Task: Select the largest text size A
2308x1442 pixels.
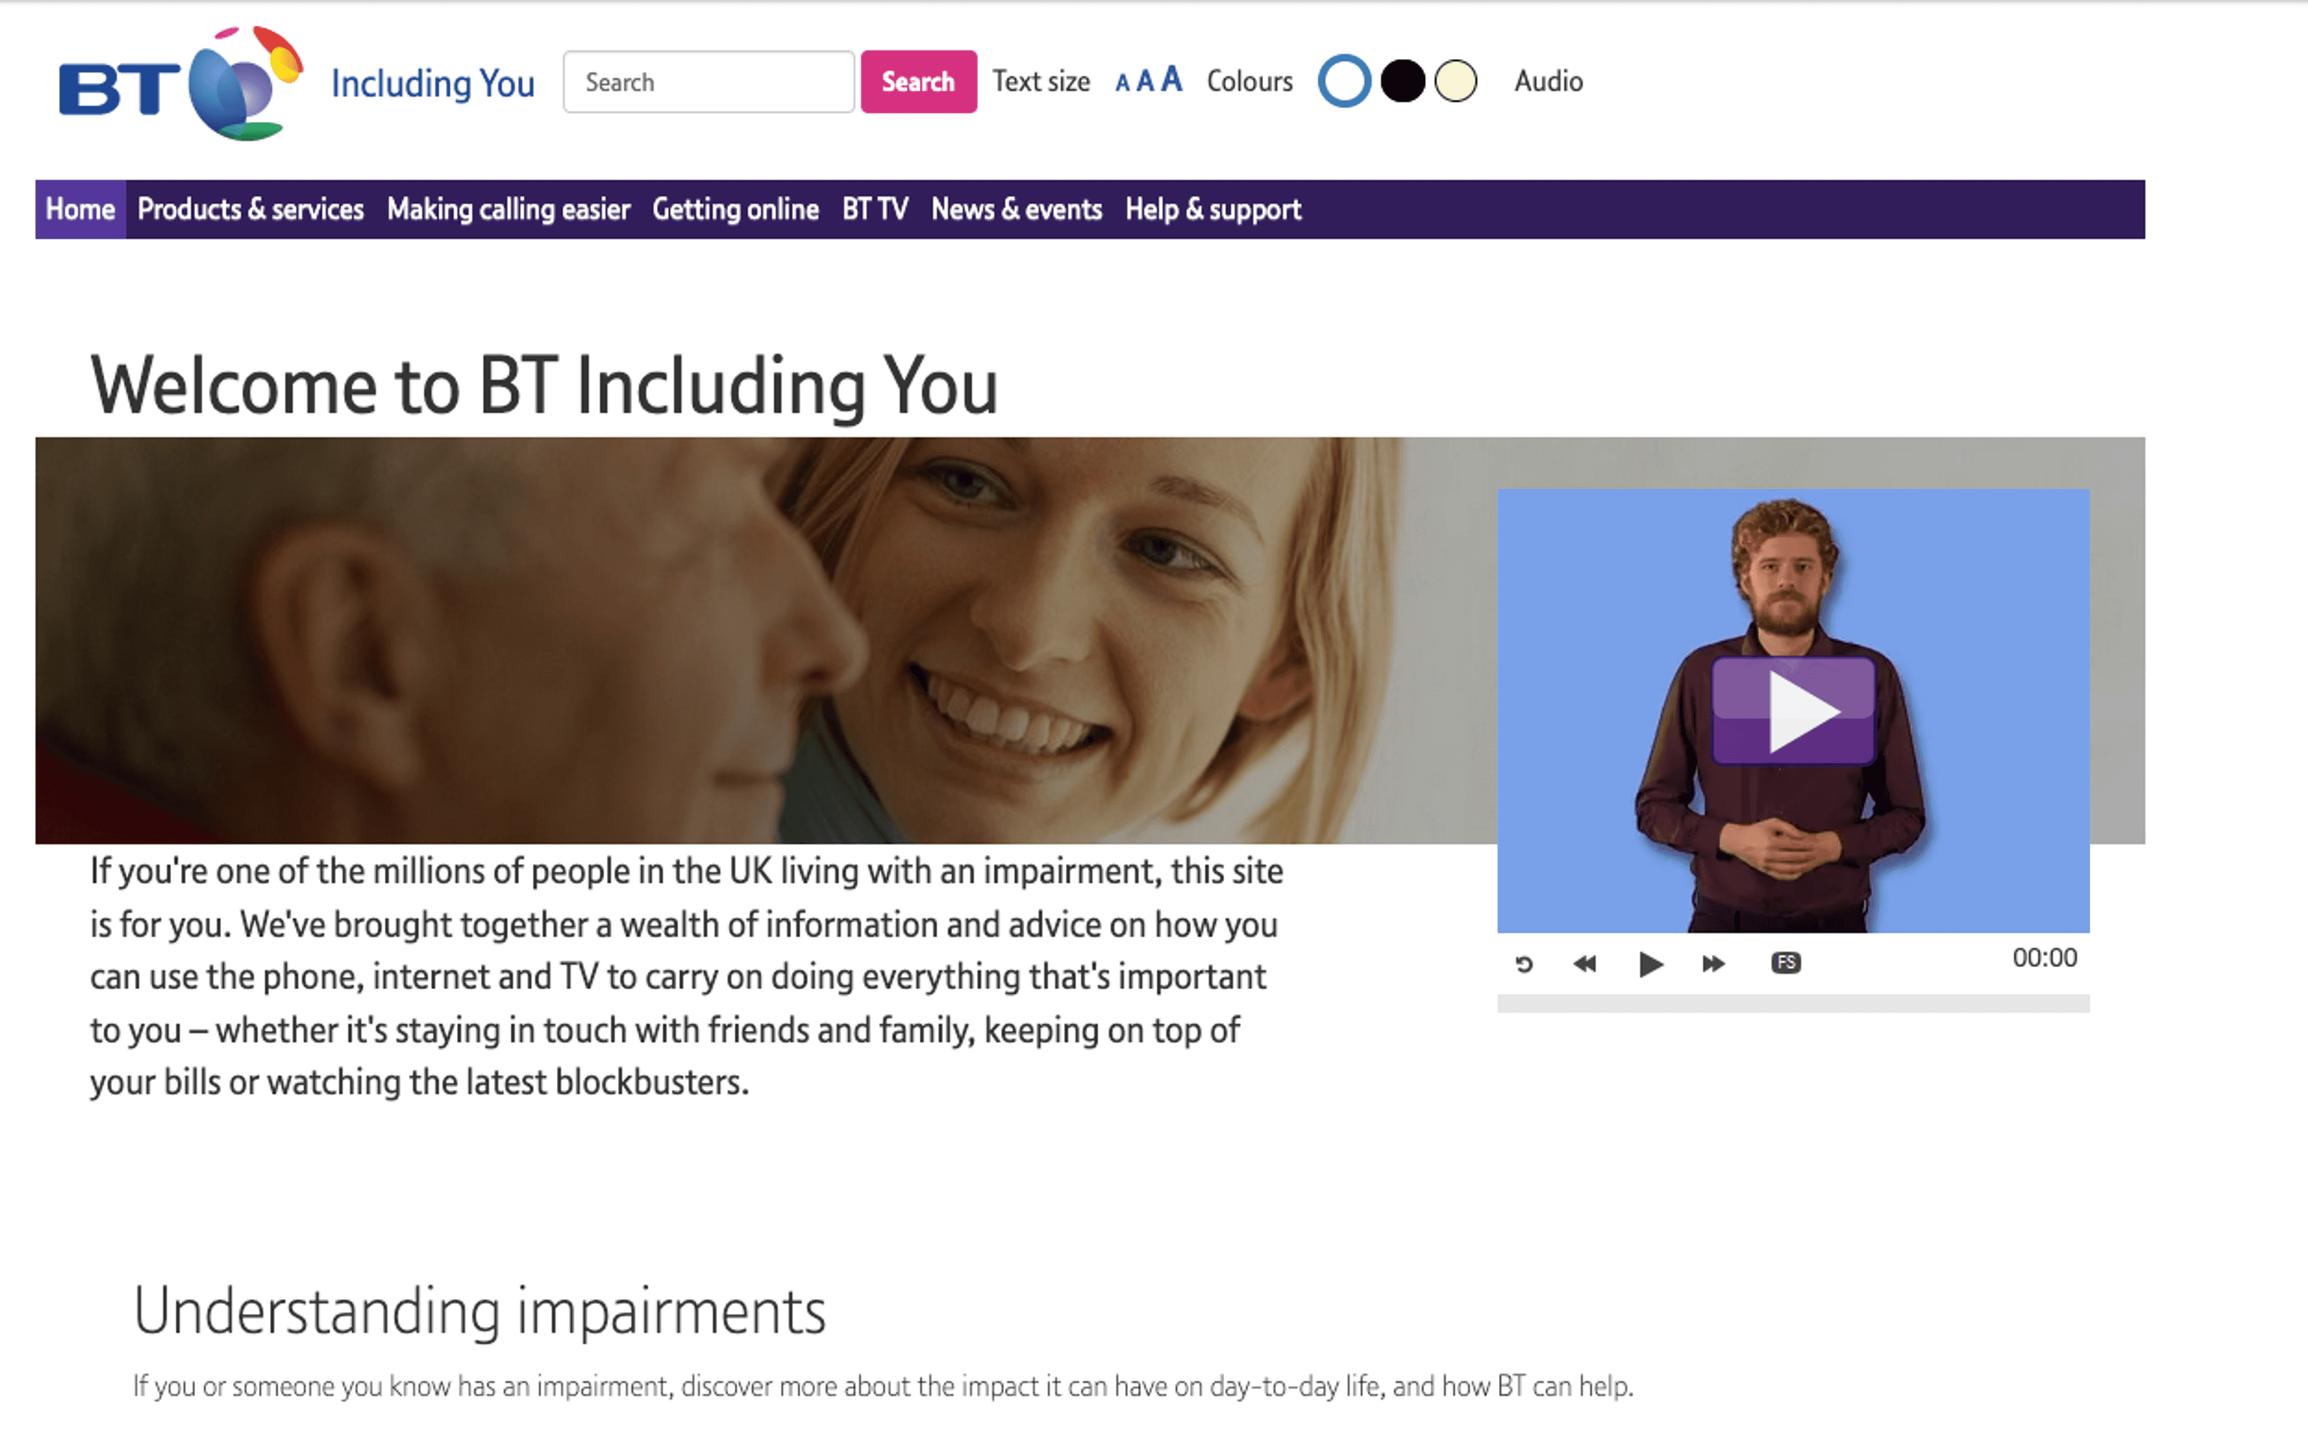Action: (x=1171, y=79)
